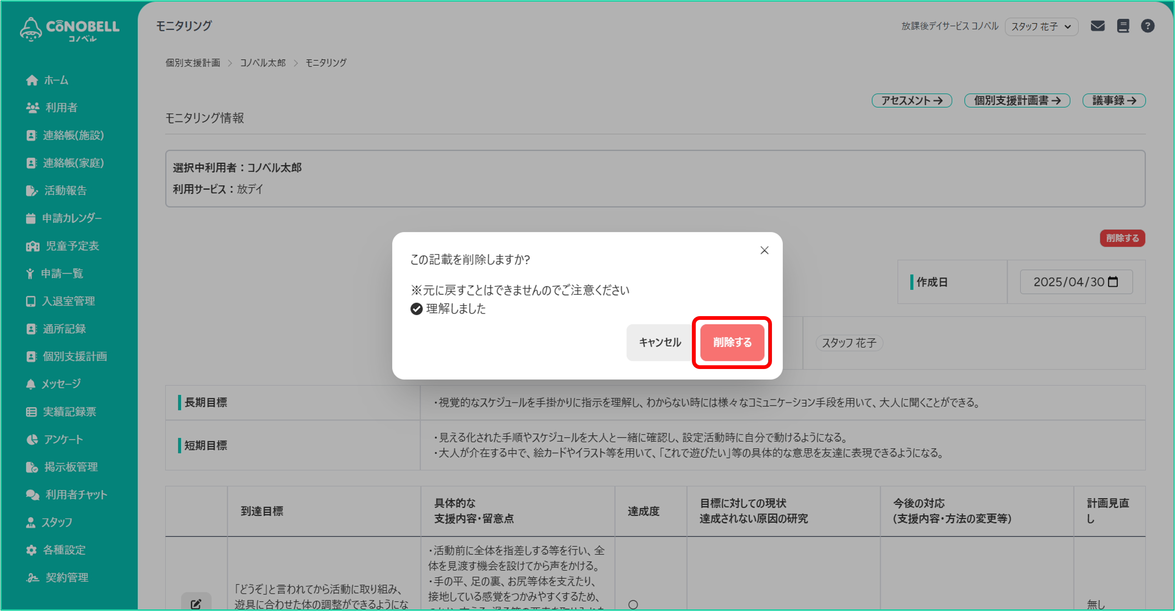Click the edit pencil icon in goals table
The image size is (1175, 611).
click(x=196, y=604)
